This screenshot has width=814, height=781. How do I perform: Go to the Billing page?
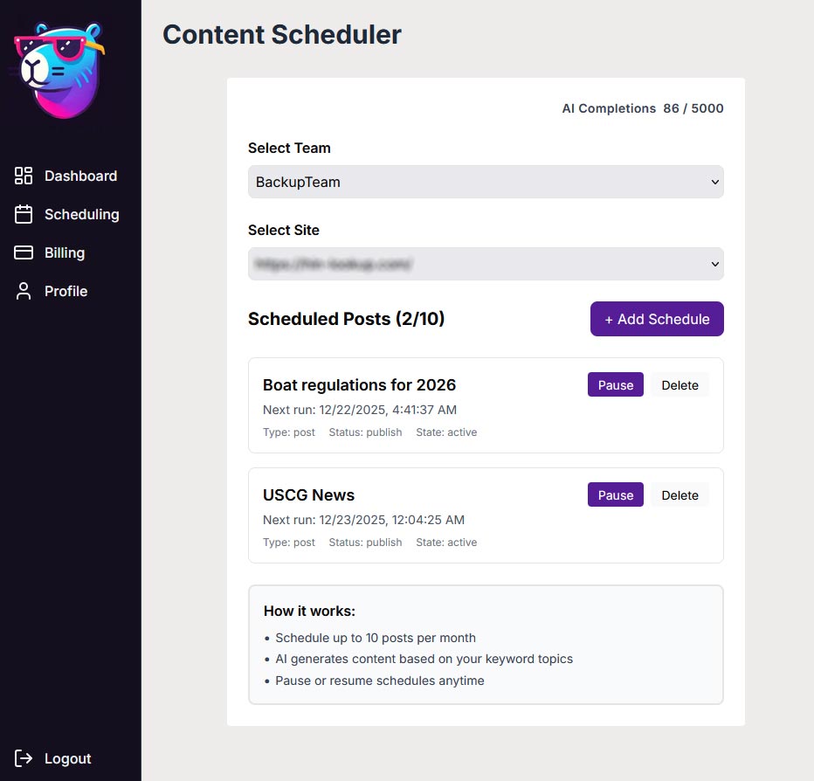65,252
